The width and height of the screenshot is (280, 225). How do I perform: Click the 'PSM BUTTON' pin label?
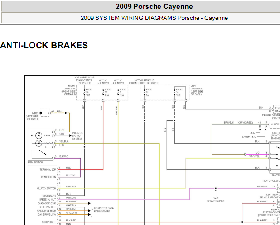(49, 177)
